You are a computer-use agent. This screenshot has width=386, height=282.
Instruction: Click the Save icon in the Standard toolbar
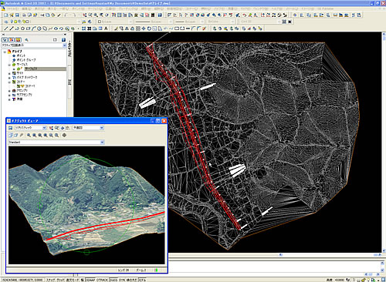17,15
